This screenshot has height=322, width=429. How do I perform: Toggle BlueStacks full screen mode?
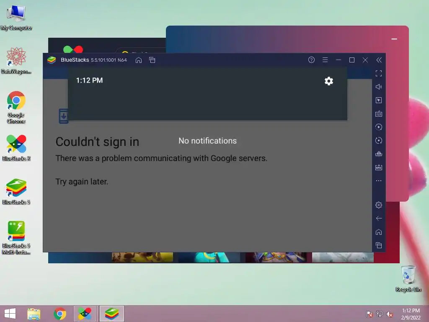pyautogui.click(x=379, y=73)
